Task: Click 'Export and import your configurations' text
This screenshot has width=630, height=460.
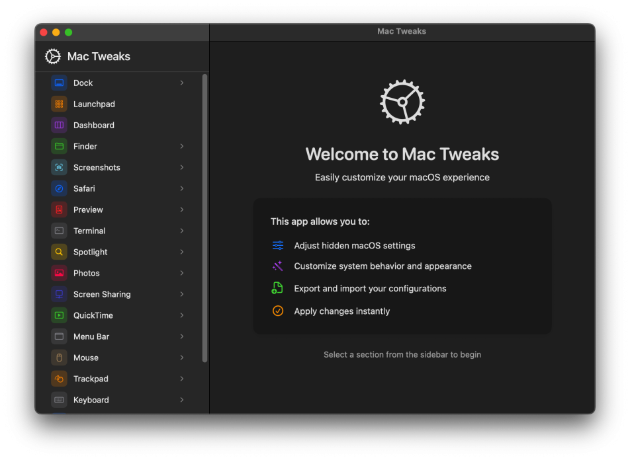Action: pyautogui.click(x=370, y=289)
